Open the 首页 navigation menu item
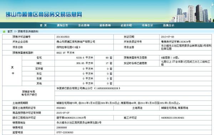 pyautogui.click(x=43, y=25)
